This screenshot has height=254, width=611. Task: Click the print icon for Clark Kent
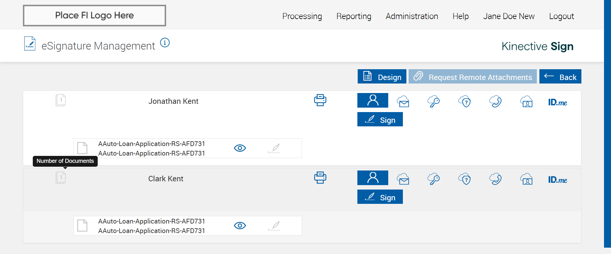tap(320, 177)
